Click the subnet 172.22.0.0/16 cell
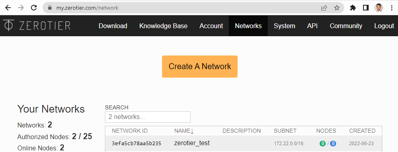The width and height of the screenshot is (398, 152). pos(289,144)
